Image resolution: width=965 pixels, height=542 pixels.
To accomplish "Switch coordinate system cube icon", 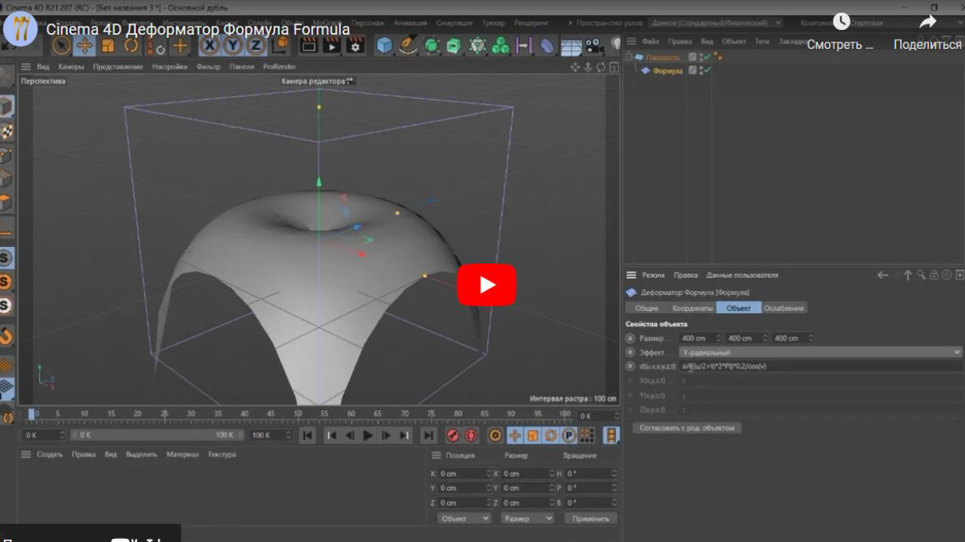I will pyautogui.click(x=280, y=46).
